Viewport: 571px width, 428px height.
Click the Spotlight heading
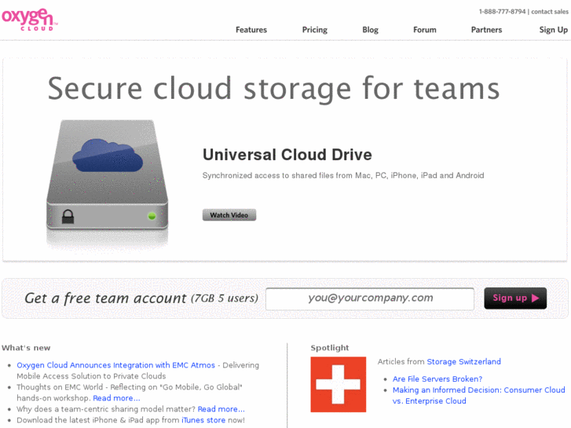pyautogui.click(x=330, y=348)
